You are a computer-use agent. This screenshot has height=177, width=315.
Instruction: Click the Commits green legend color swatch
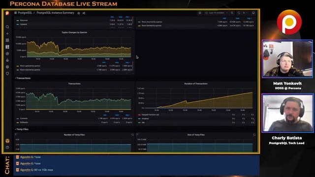[x=18, y=118]
